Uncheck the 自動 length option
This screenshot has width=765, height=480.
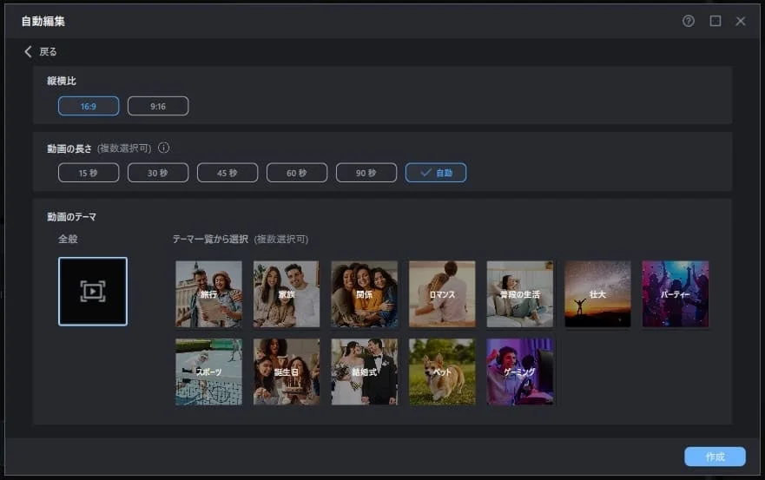click(x=436, y=173)
